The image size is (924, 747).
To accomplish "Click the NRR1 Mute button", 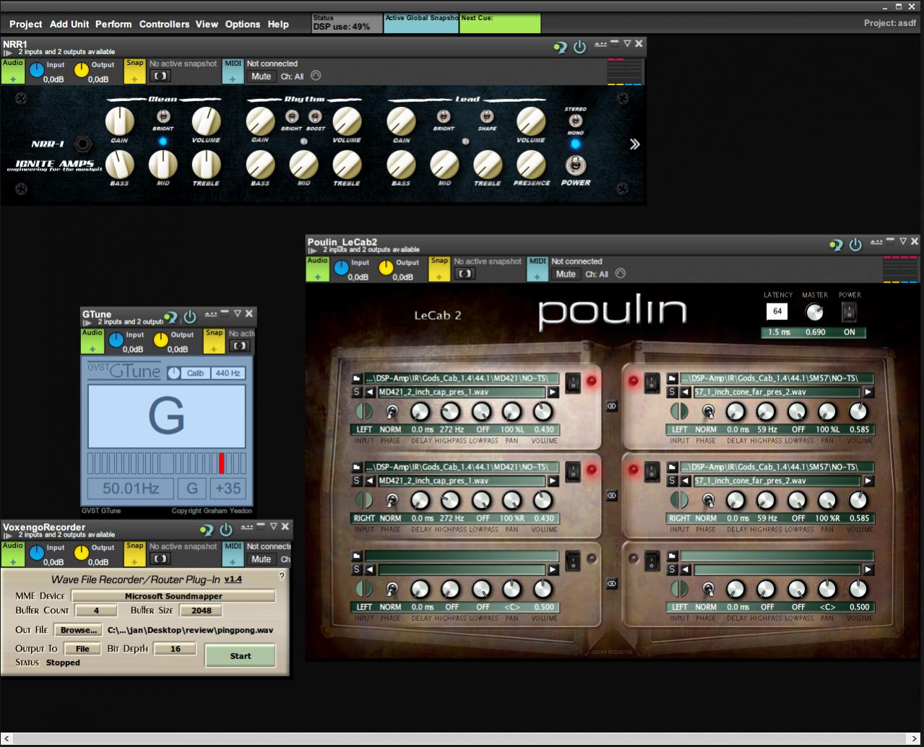I will click(x=262, y=77).
